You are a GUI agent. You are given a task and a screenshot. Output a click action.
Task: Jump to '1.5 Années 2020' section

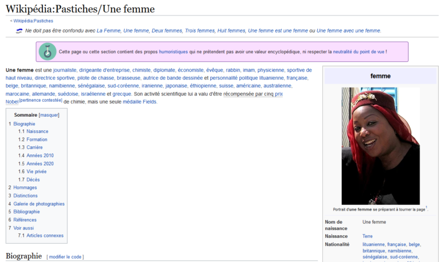(40, 164)
